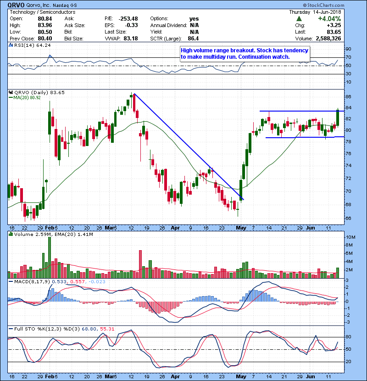The image size is (367, 381).
Task: Click the 'High volume range breakout' annotation box
Action: pyautogui.click(x=245, y=54)
